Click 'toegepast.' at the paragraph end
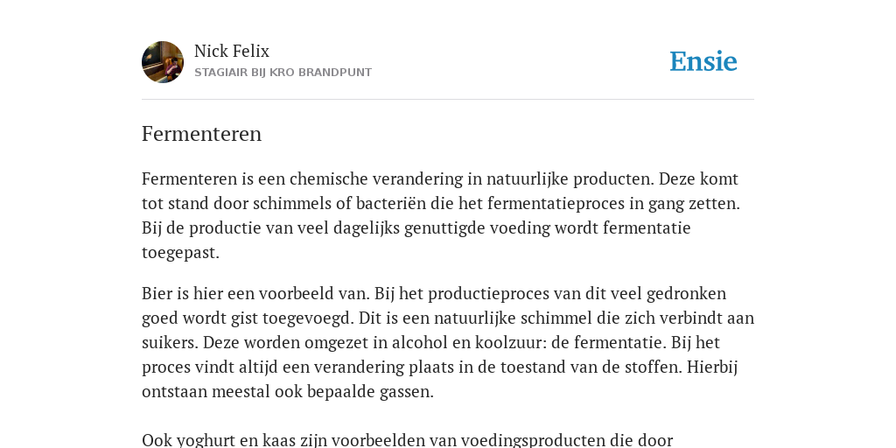Viewport: 896px width, 448px height. coord(180,253)
